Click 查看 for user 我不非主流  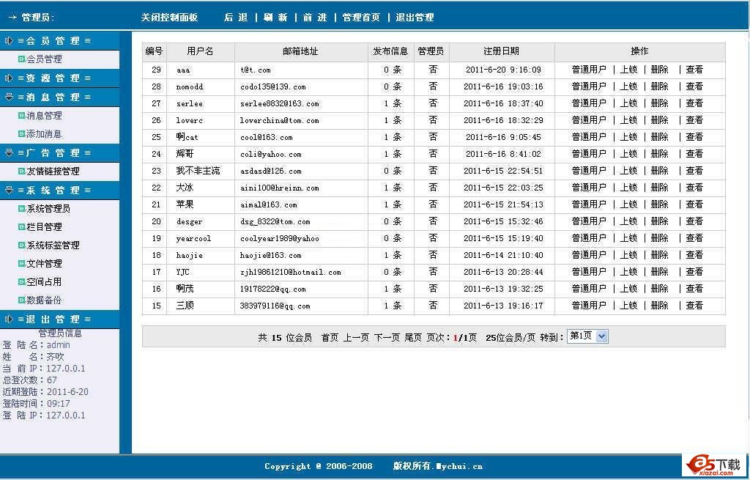(694, 170)
